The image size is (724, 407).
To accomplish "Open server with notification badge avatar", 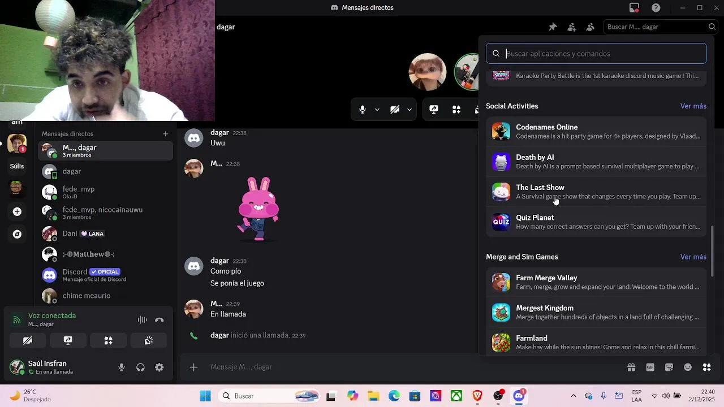I will tap(17, 144).
